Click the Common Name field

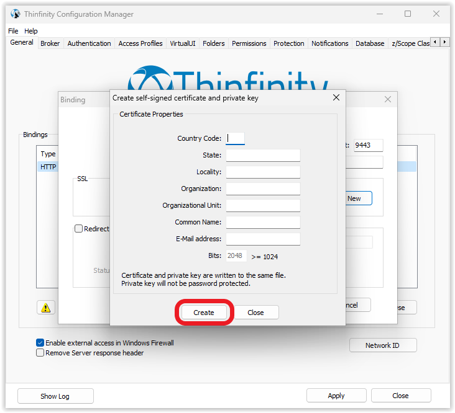point(263,222)
